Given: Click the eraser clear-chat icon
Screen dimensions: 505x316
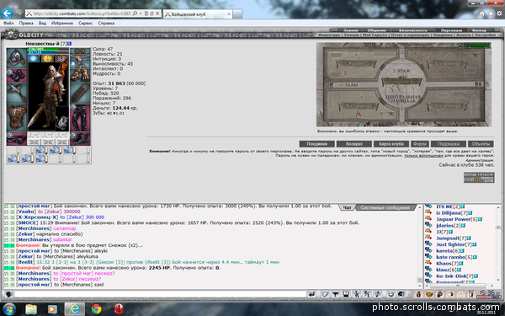Looking at the screenshot, I should click(325, 294).
